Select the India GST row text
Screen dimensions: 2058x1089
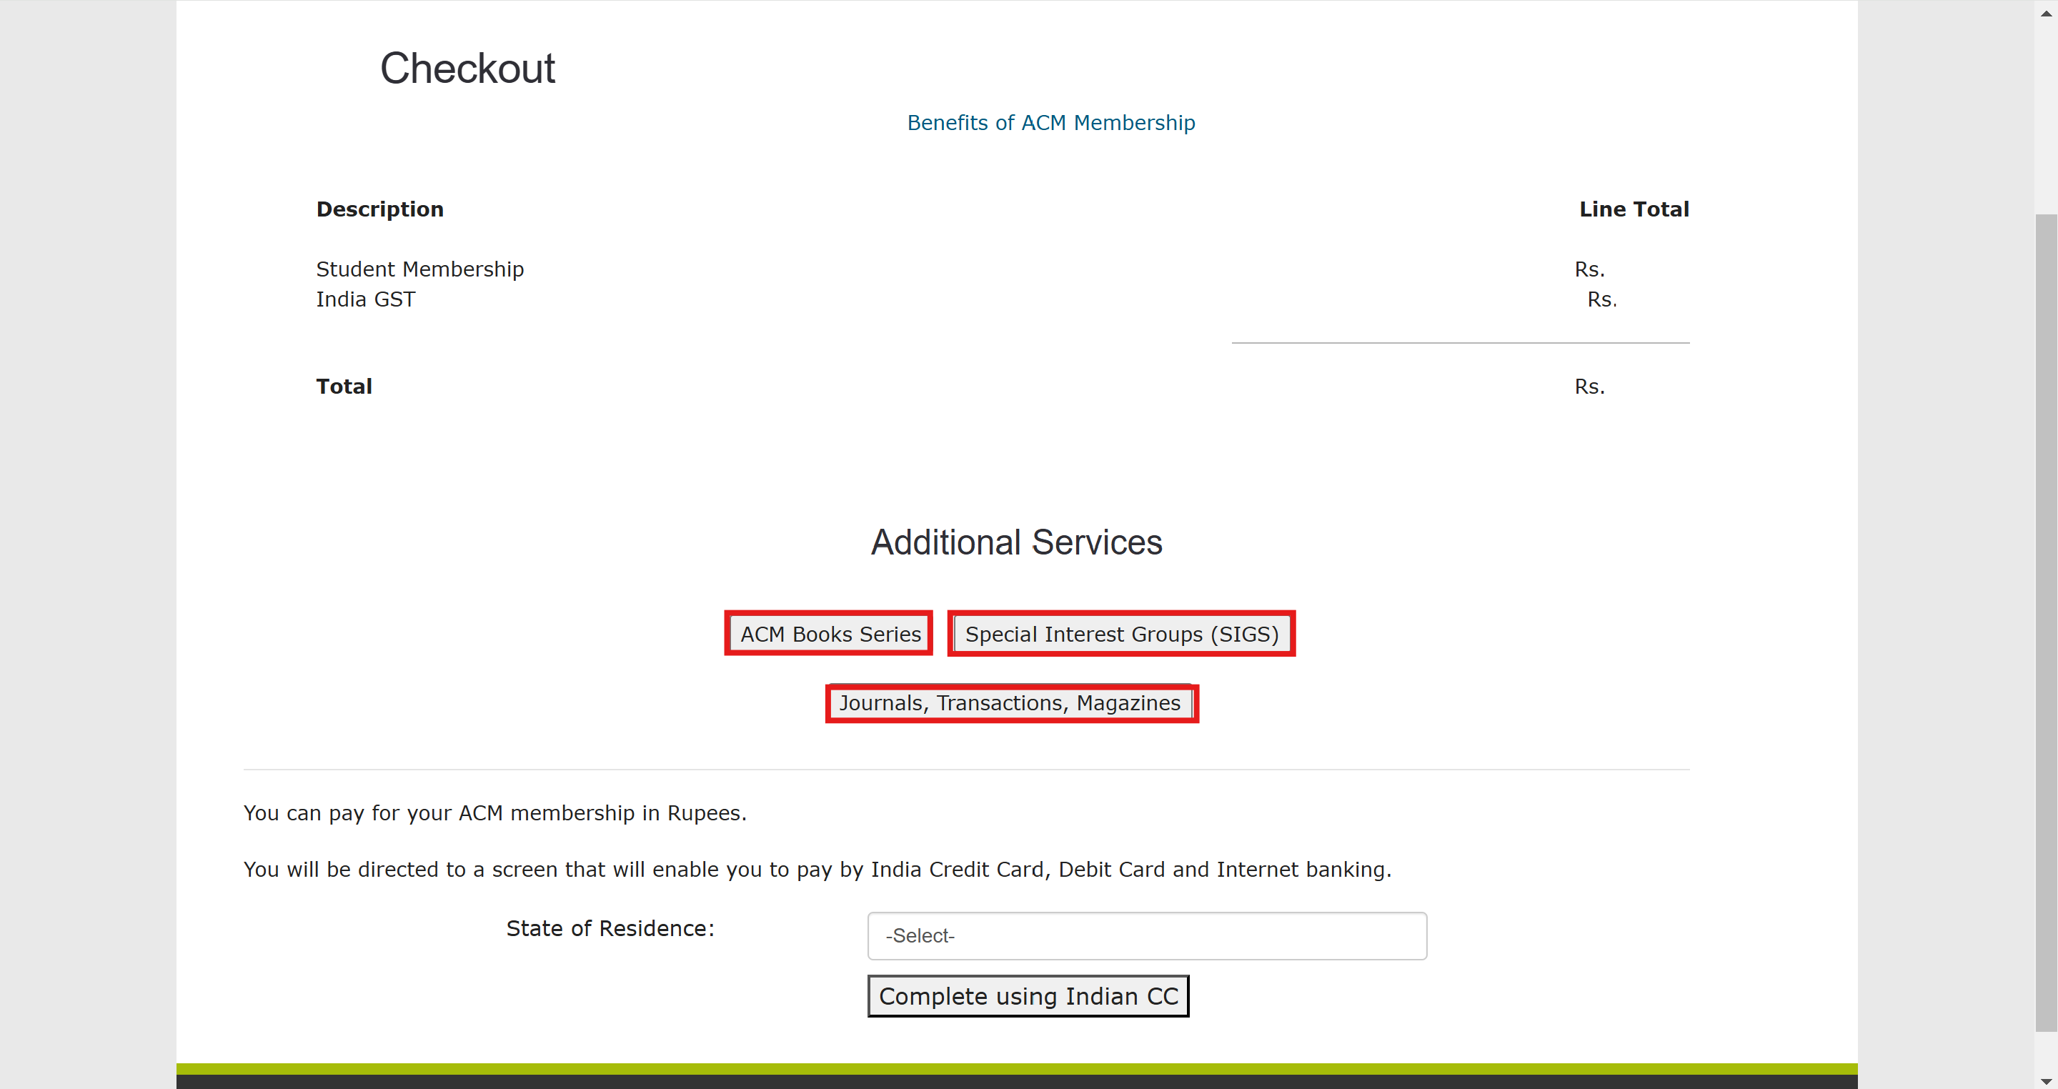point(365,299)
